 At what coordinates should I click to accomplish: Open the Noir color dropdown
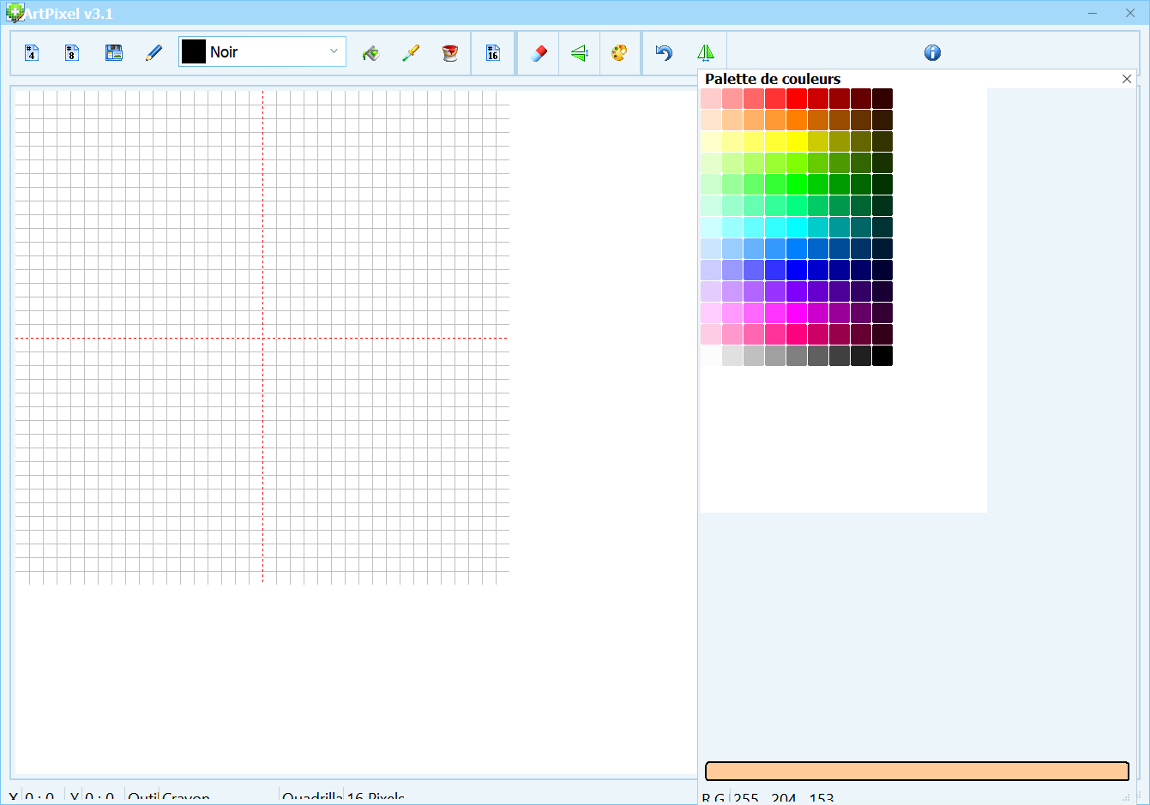334,51
